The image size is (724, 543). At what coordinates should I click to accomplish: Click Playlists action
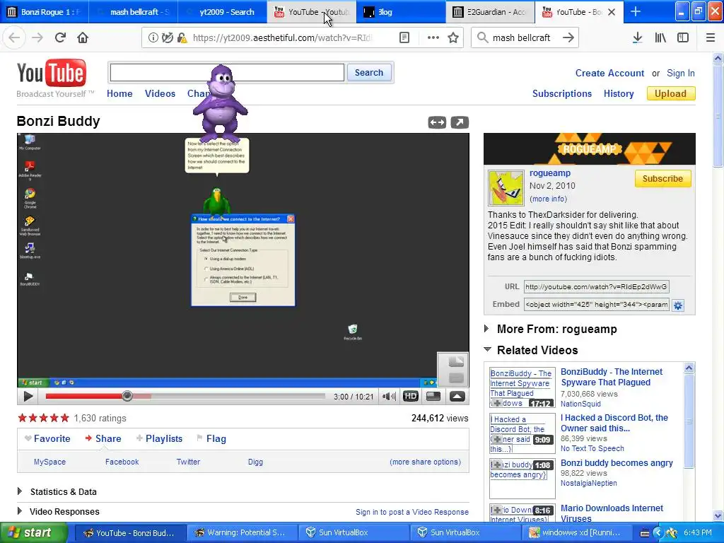tap(164, 438)
